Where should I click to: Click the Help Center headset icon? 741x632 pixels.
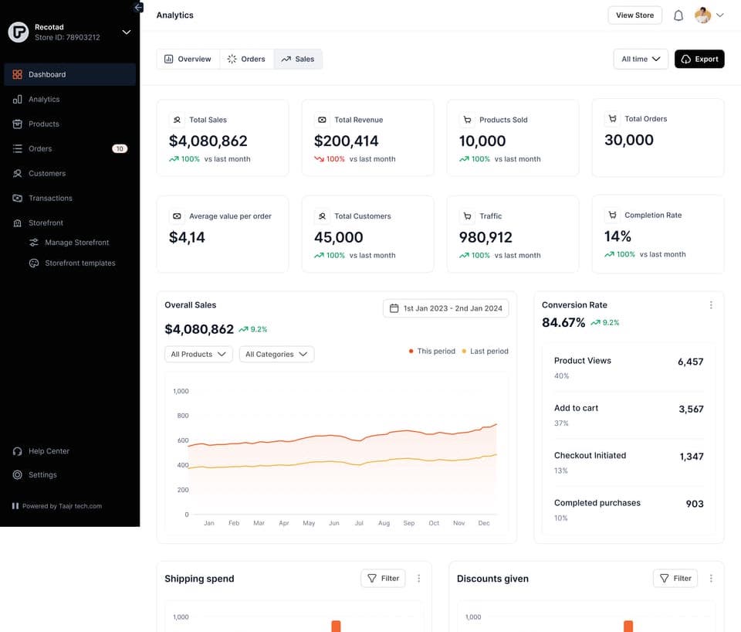click(18, 451)
